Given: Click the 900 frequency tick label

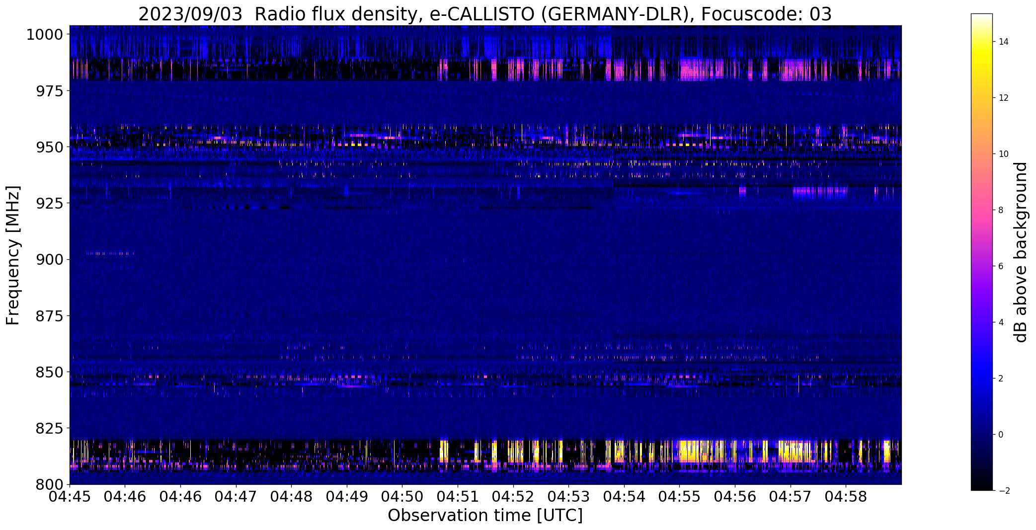Looking at the screenshot, I should pyautogui.click(x=49, y=259).
